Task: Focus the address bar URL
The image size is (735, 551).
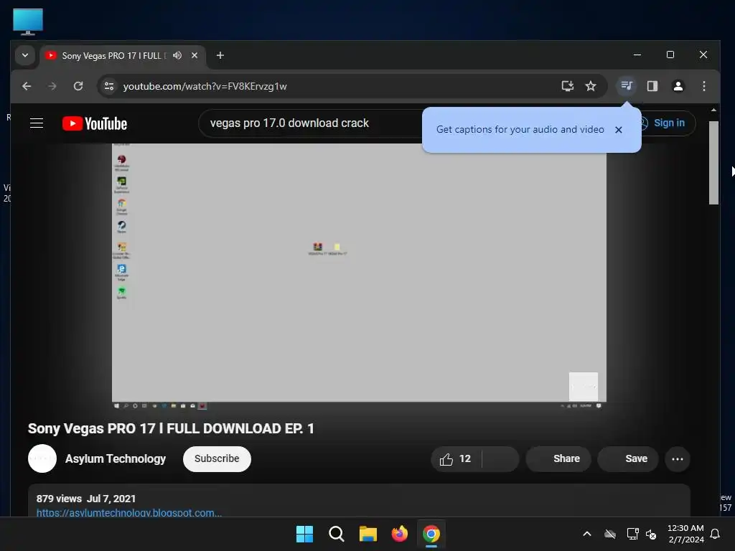Action: [x=205, y=86]
